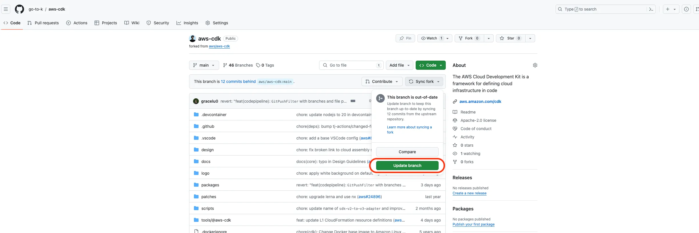This screenshot has height=233, width=699.
Task: Click the GitHub octocat logo
Action: tap(19, 9)
